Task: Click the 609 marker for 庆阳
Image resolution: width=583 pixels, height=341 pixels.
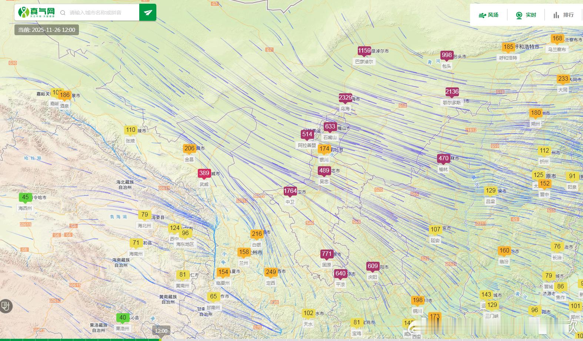Action: [x=373, y=266]
